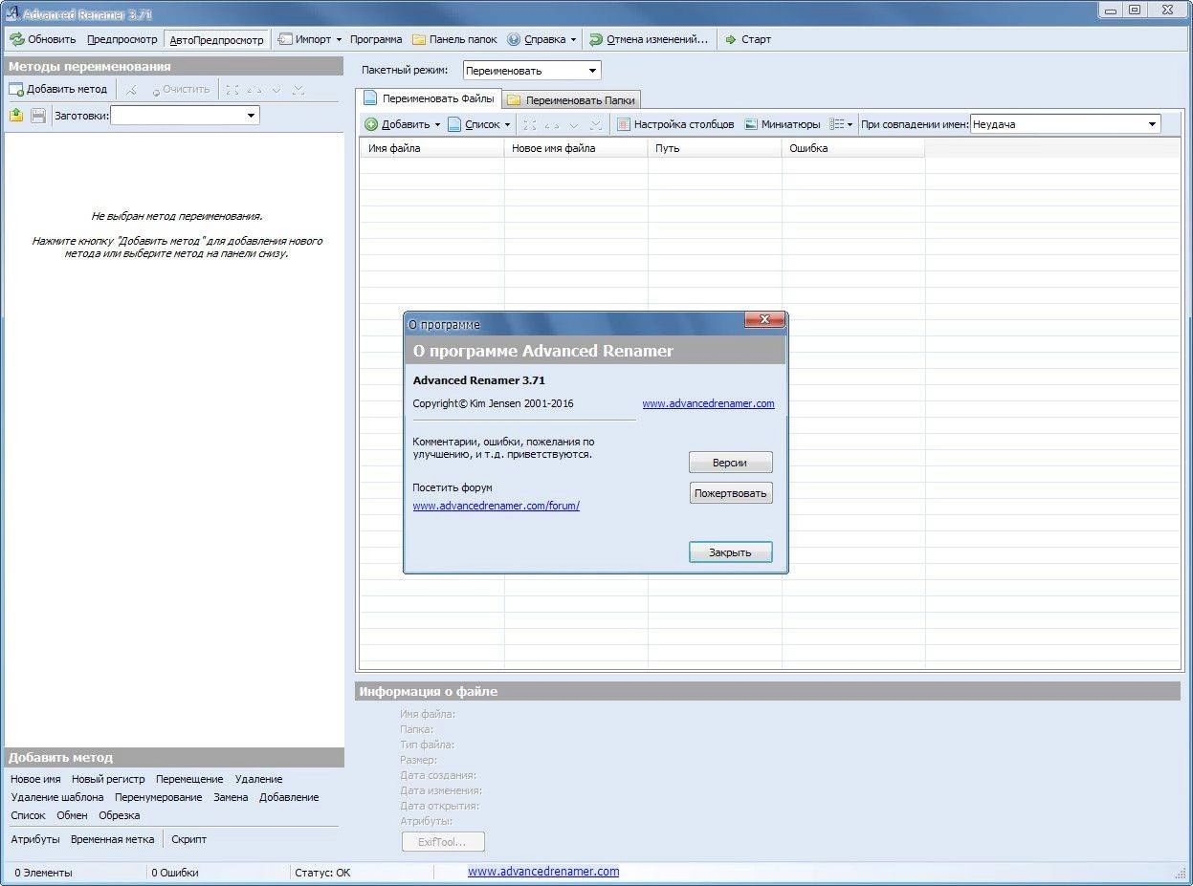Add the Список method at bottom-left
Image resolution: width=1193 pixels, height=886 pixels.
(28, 815)
